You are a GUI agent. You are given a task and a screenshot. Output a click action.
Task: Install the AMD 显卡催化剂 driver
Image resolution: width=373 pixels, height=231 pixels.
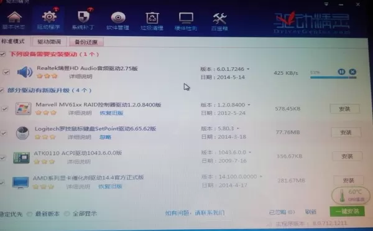coord(349,181)
